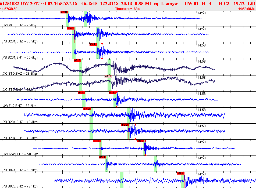This screenshot has height=188, width=256.
Task: Click the 'UW RVW EHZ -- 50.0km' label
Action: coord(20,154)
